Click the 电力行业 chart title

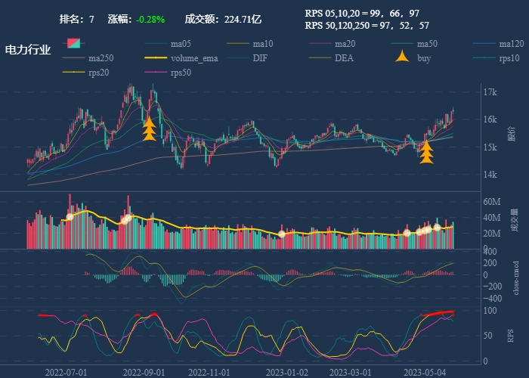click(28, 50)
